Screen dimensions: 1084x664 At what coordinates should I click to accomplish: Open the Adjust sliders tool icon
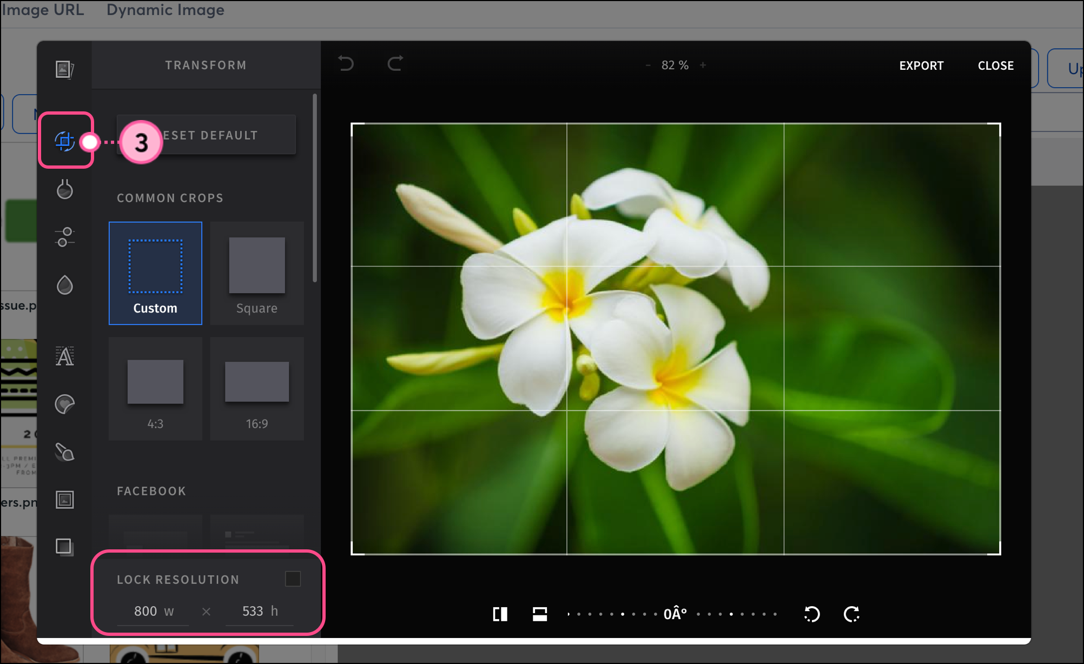point(65,237)
